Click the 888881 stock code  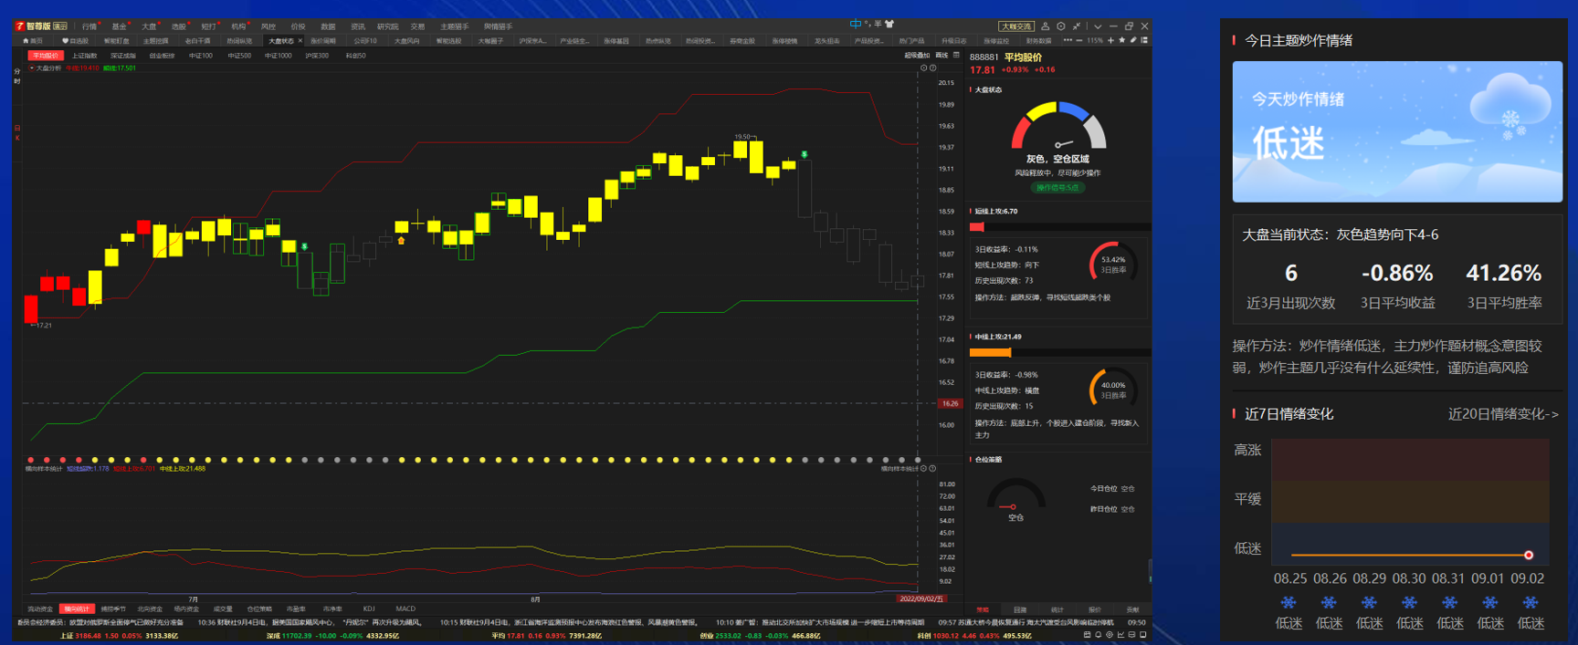(984, 57)
